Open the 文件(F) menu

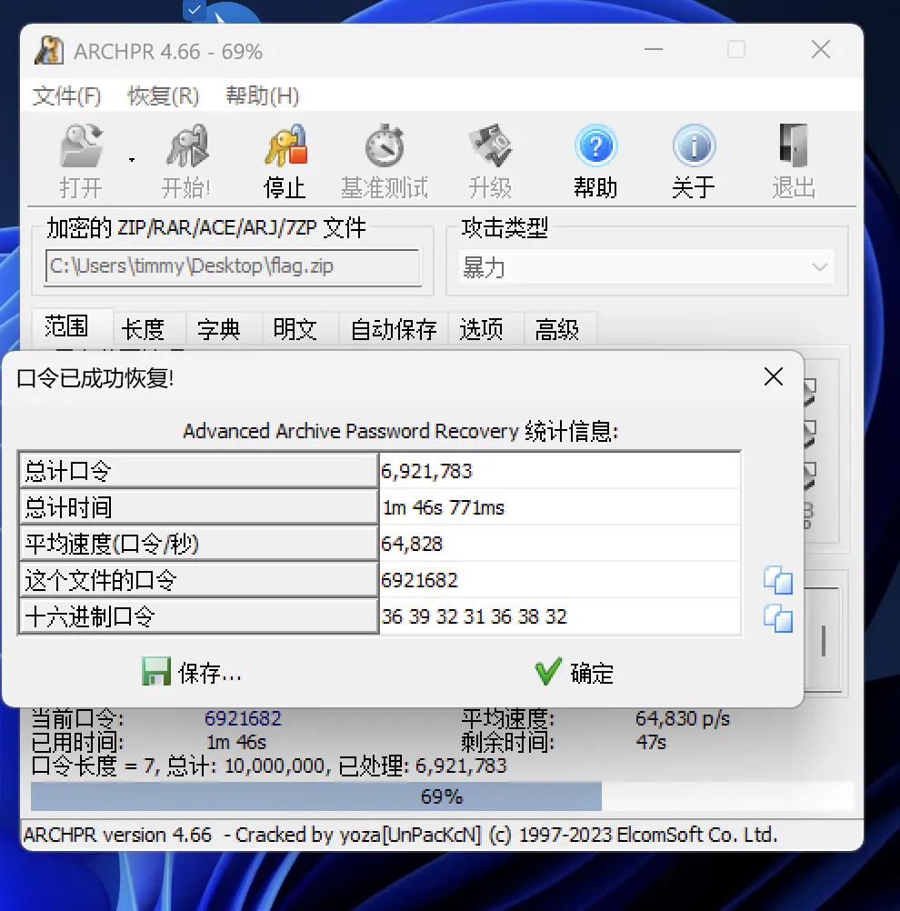click(67, 96)
